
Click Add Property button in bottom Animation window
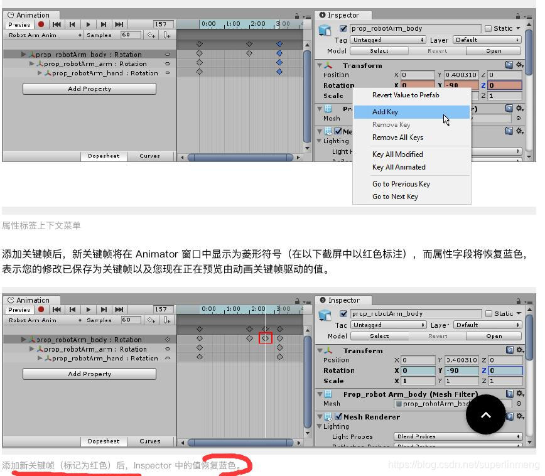pos(89,374)
